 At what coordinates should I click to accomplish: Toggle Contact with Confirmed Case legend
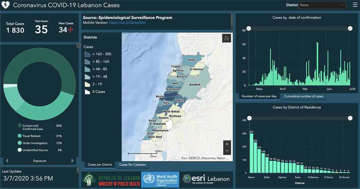point(32,127)
